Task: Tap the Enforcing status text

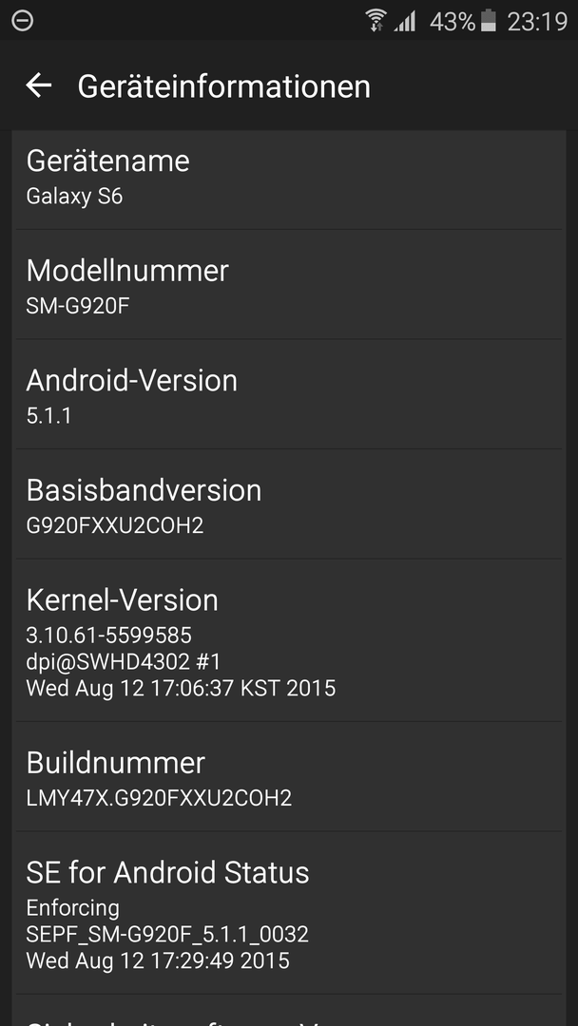Action: (x=72, y=908)
